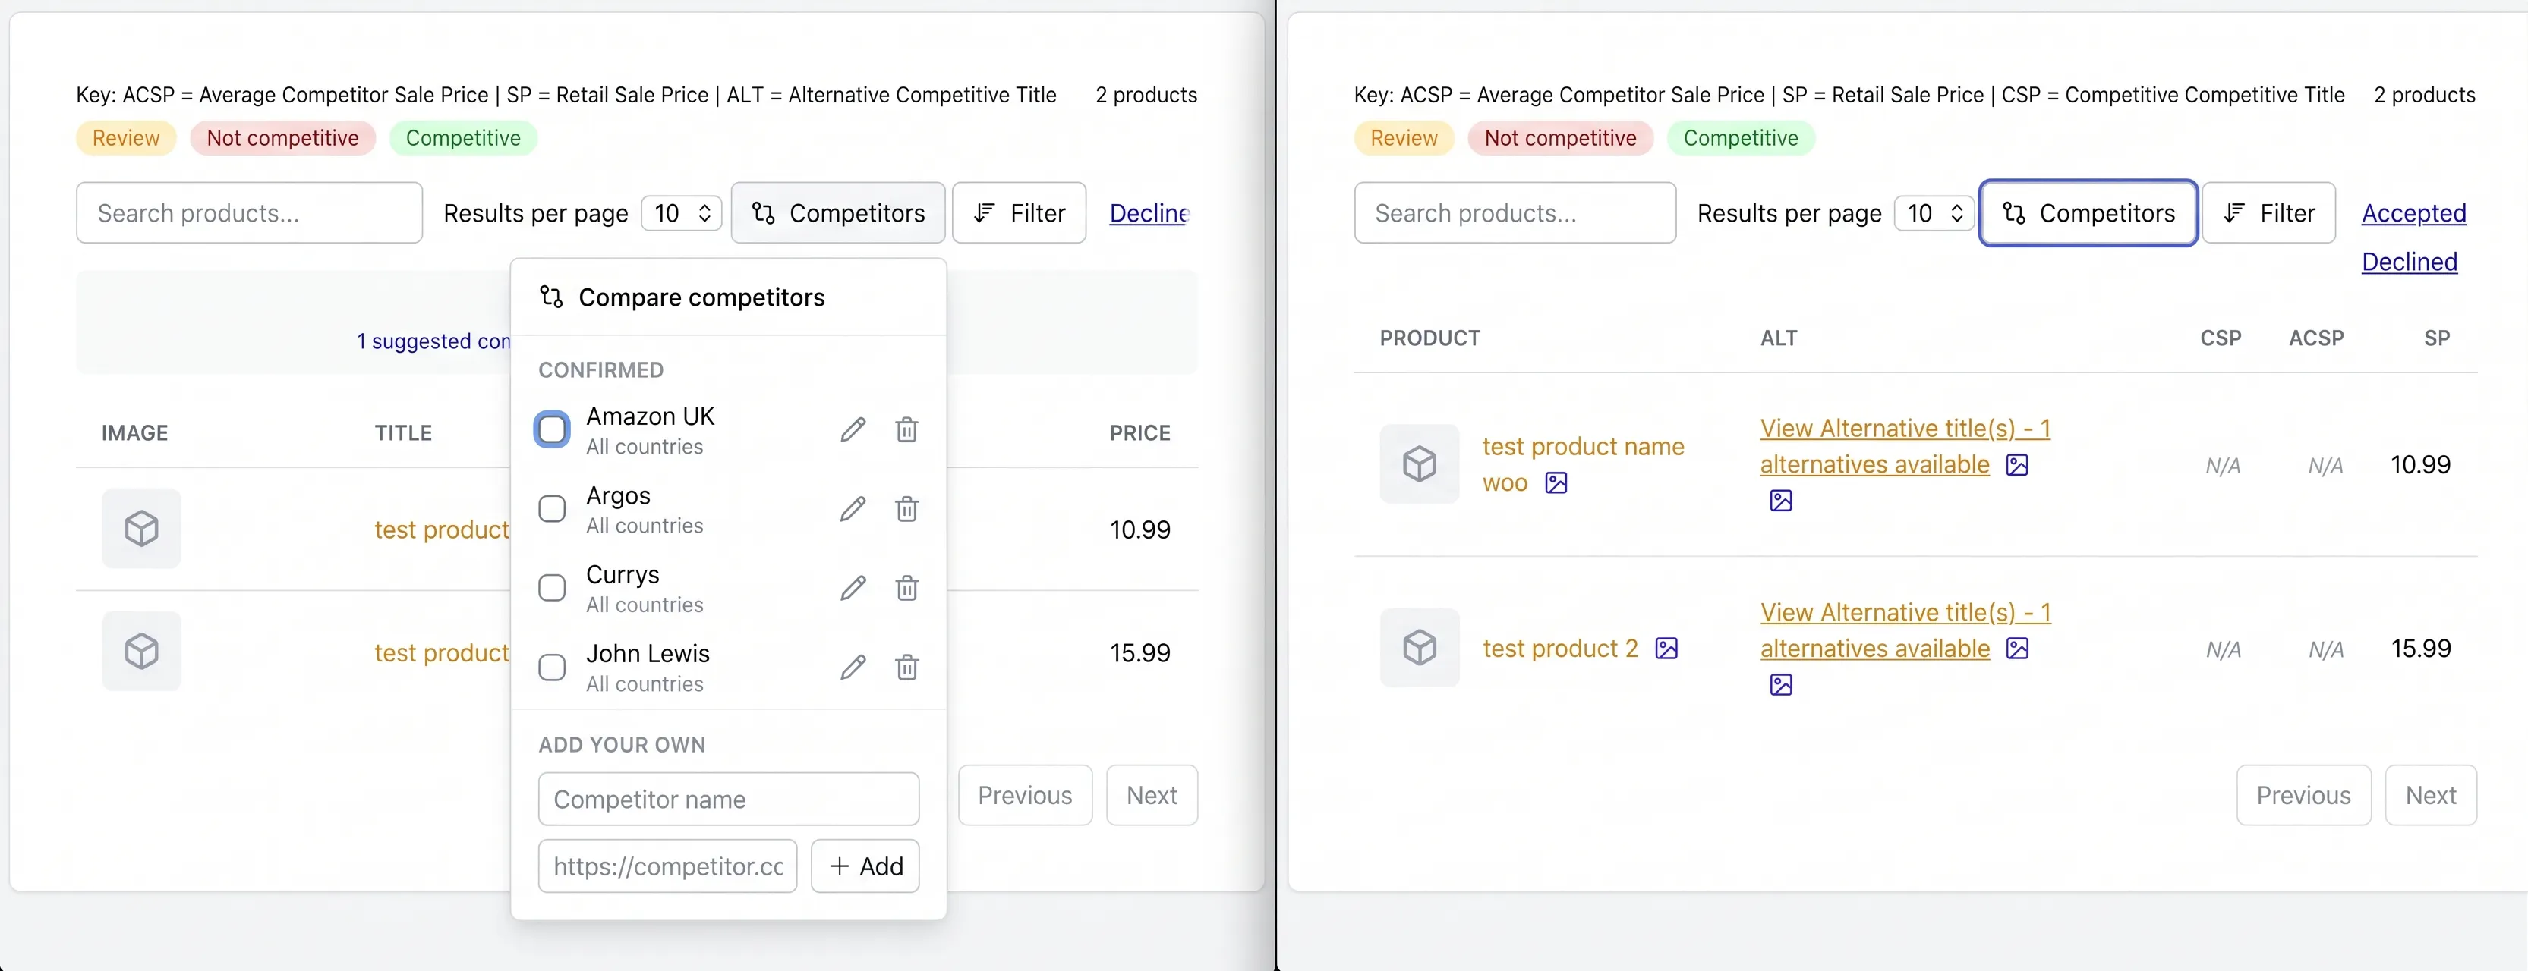Viewport: 2528px width, 971px height.
Task: Tick the Amazon UK checkbox
Action: click(551, 429)
